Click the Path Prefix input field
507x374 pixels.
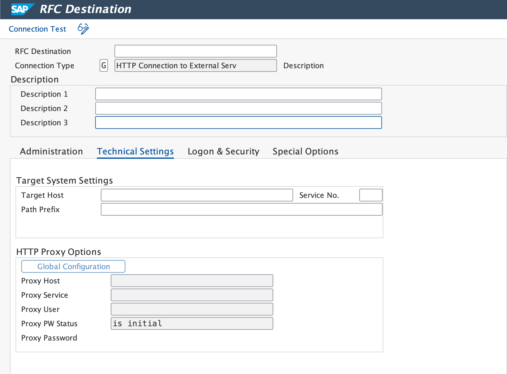[x=241, y=209]
